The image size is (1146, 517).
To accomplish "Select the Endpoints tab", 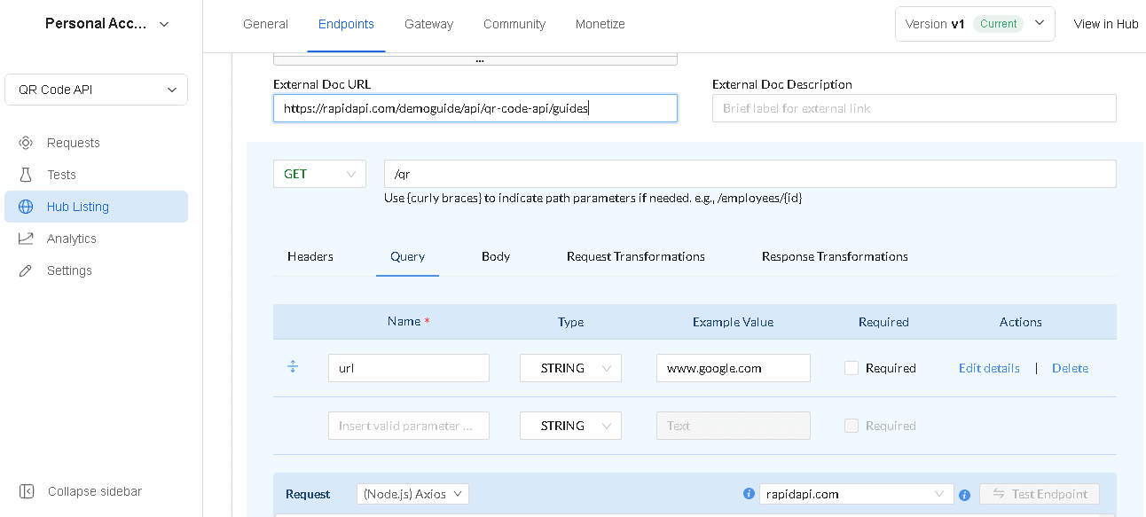I will click(x=346, y=24).
